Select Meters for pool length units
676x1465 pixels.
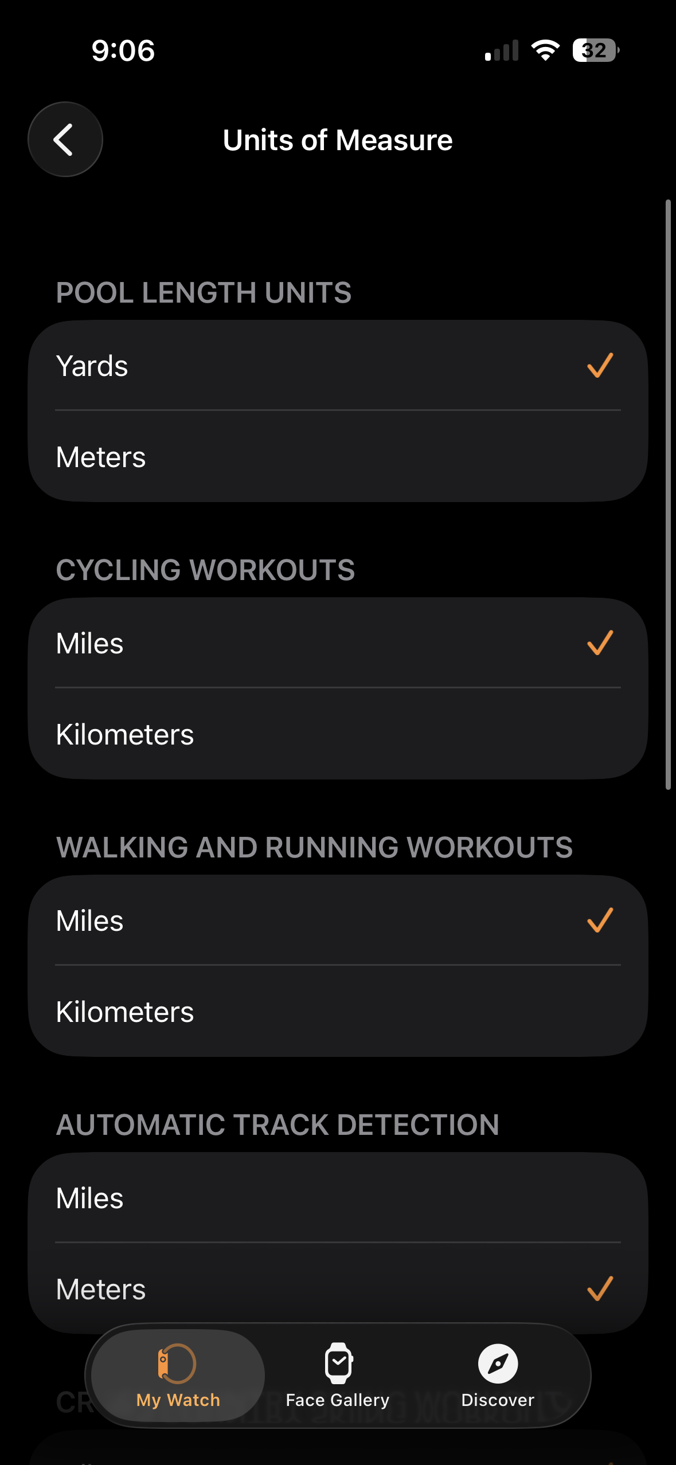tap(338, 457)
